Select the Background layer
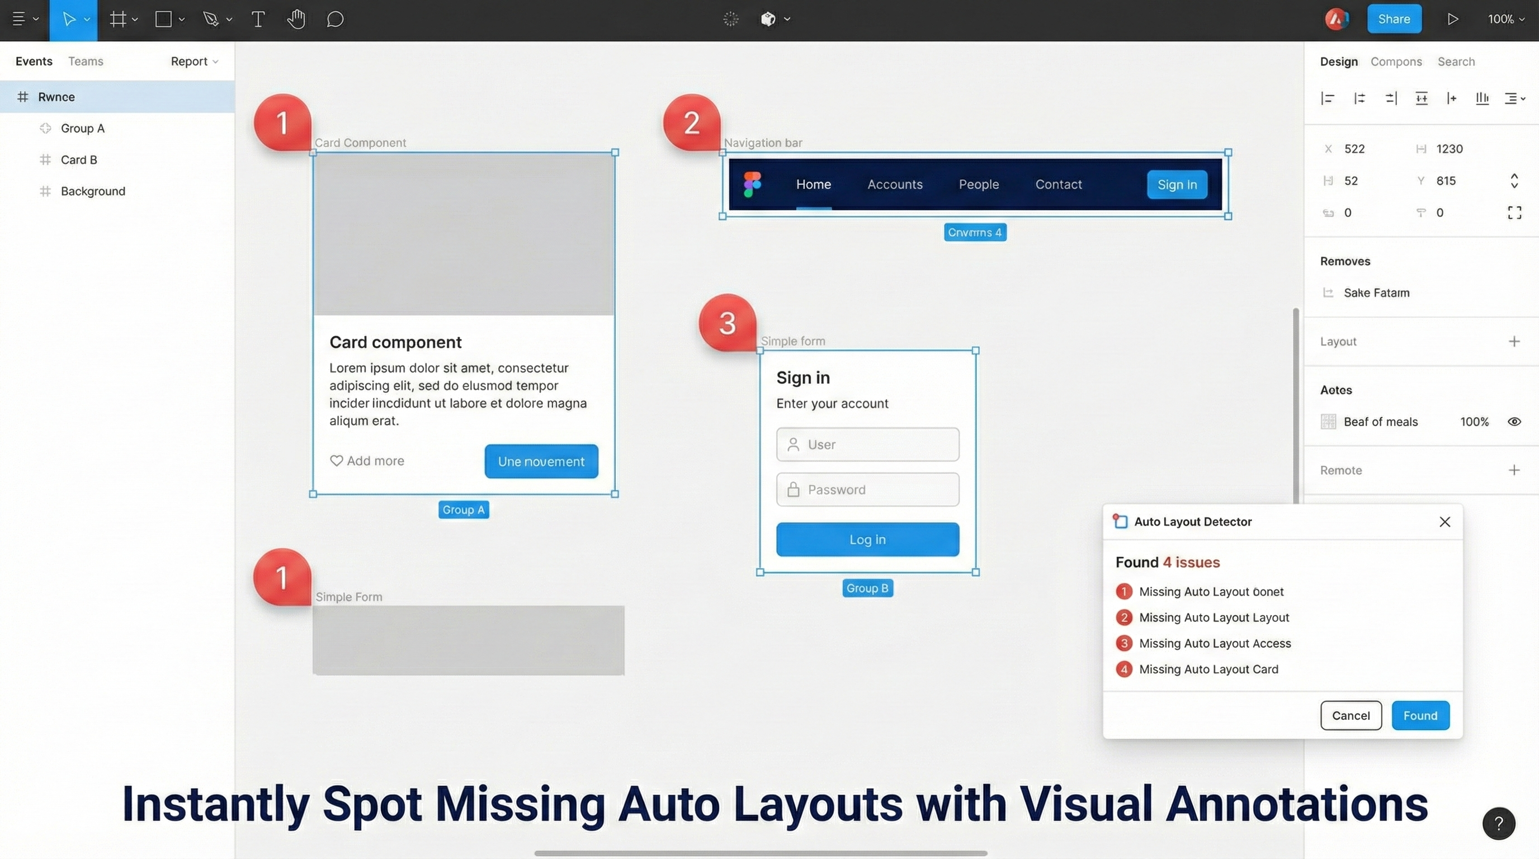This screenshot has width=1539, height=859. click(93, 191)
